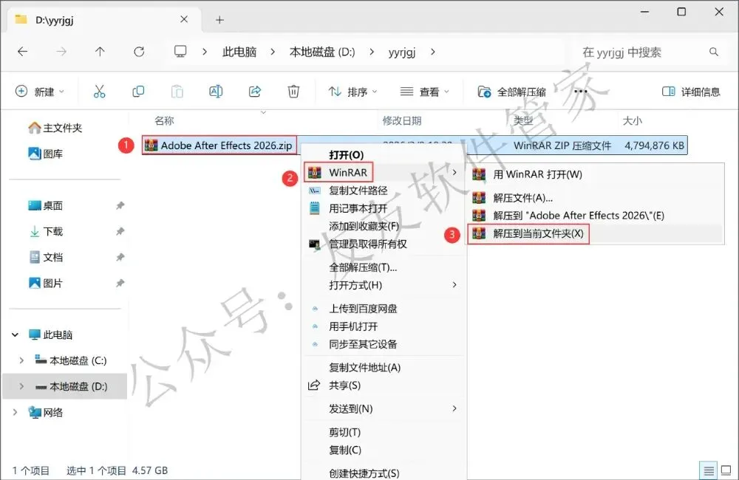739x480 pixels.
Task: Open the 排序 dropdown
Action: tap(353, 92)
